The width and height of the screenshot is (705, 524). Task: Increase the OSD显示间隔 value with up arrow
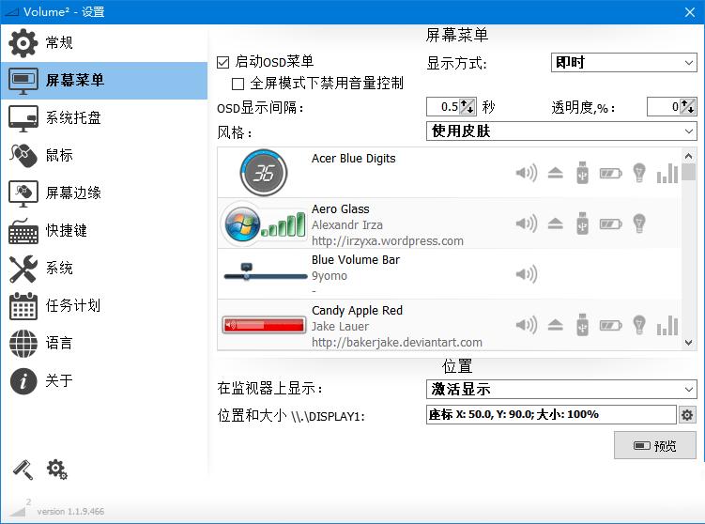coord(467,103)
